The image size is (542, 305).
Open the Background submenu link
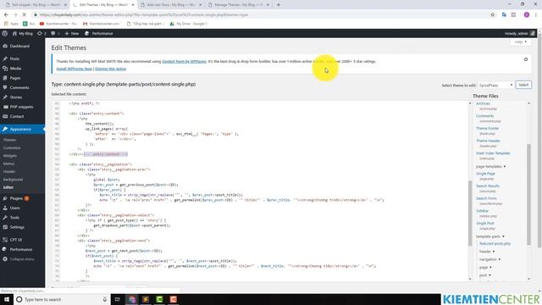[x=14, y=180]
